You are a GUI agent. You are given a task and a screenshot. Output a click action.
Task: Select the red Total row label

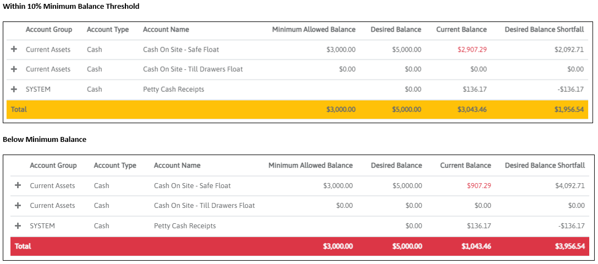(23, 246)
